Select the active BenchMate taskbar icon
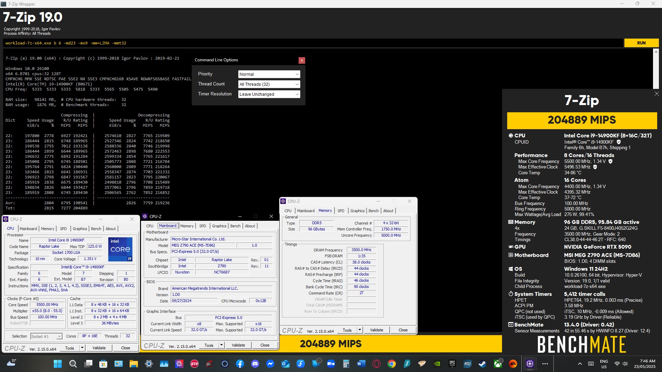Image resolution: width=662 pixels, height=372 pixels. tap(530, 364)
